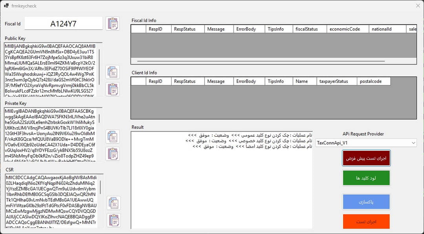Click the paste icon next to Fiscal Id

(x=113, y=24)
